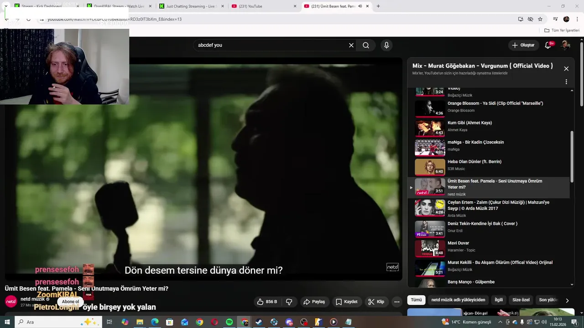This screenshot has height=328, width=584.
Task: Bookmark this page with the star icon
Action: coord(540,19)
